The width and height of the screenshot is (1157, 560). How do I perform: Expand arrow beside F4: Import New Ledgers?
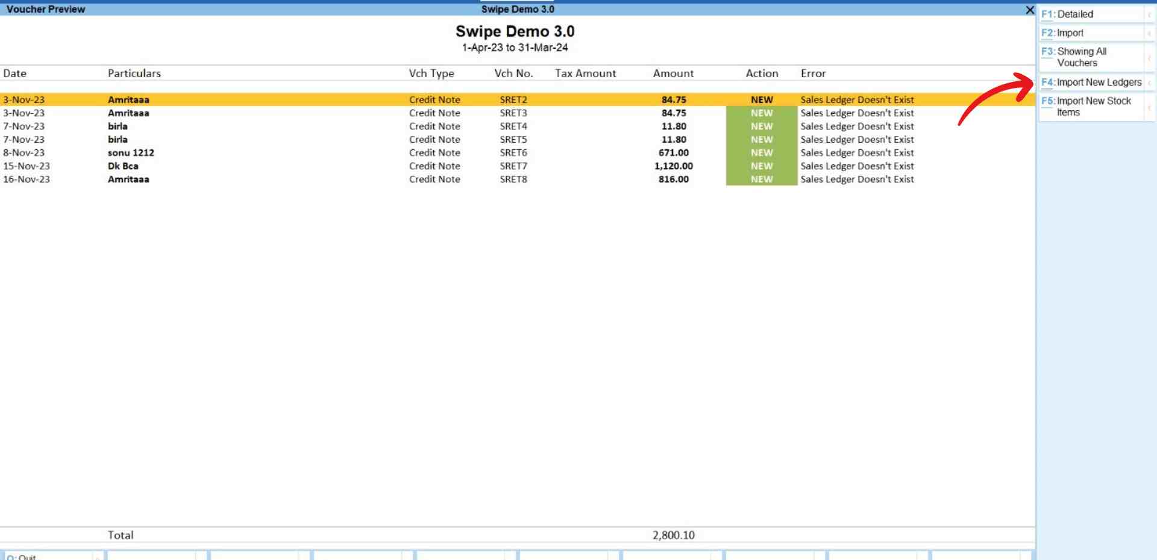click(x=1149, y=82)
